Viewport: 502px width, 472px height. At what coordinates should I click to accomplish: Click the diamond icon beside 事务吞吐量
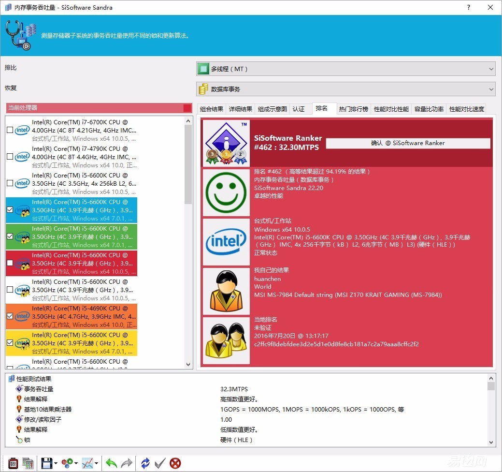coord(19,389)
